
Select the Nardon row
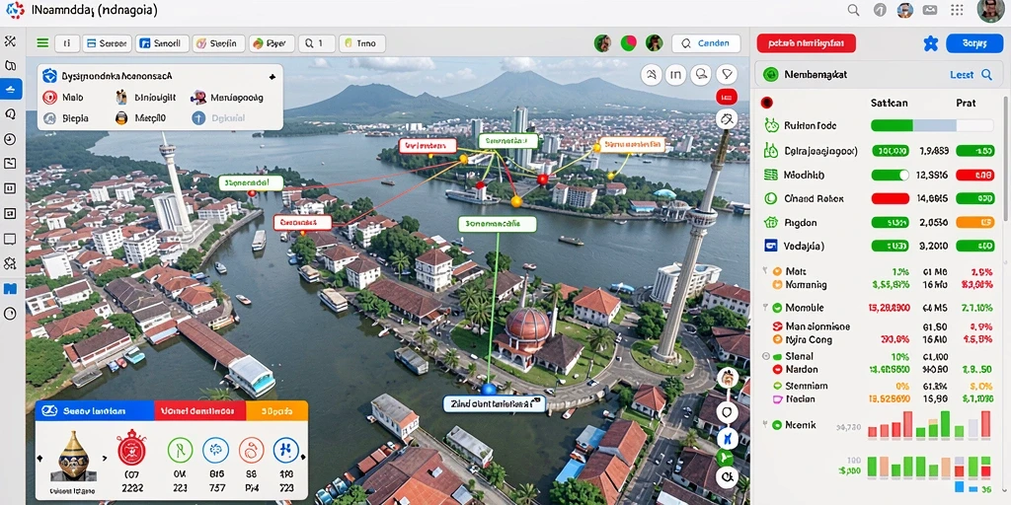click(882, 370)
